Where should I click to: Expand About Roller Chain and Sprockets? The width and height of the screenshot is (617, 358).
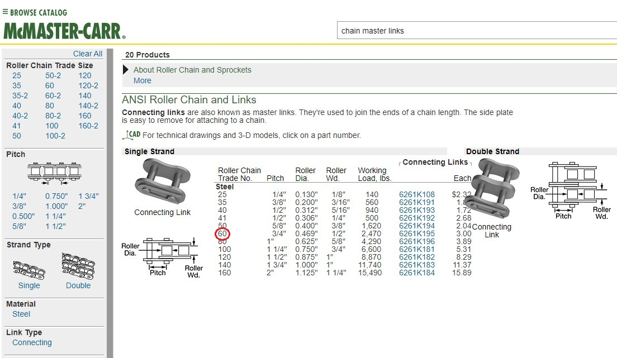tap(126, 70)
